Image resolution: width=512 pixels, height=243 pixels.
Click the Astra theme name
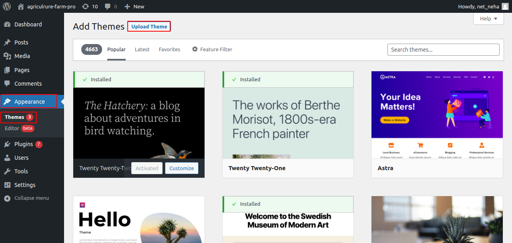pyautogui.click(x=386, y=168)
